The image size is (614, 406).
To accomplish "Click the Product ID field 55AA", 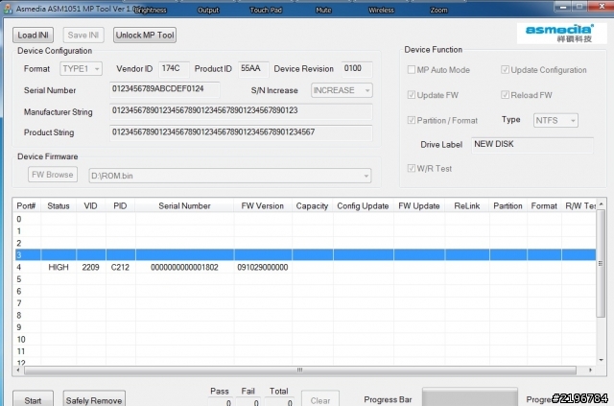I will [253, 69].
